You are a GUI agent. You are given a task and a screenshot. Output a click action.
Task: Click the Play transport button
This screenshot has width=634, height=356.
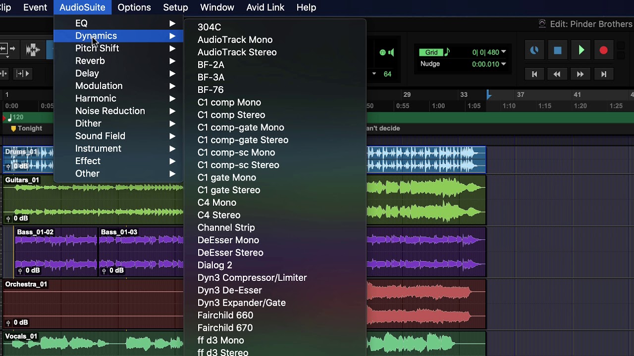point(581,50)
